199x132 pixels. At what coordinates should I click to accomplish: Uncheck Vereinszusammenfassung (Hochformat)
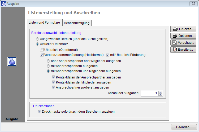pyautogui.click(x=42, y=55)
